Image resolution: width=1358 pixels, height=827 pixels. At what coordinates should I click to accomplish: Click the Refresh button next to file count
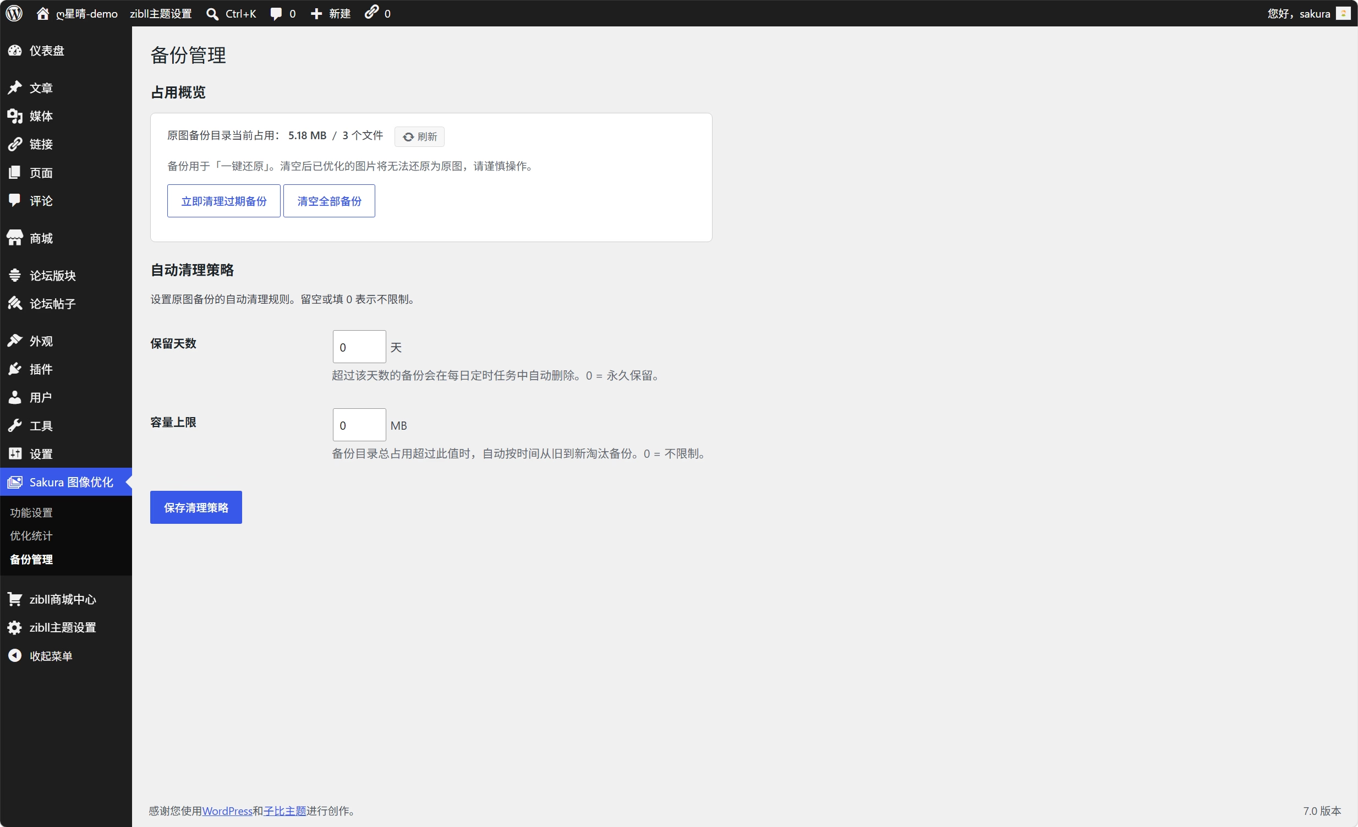tap(419, 136)
